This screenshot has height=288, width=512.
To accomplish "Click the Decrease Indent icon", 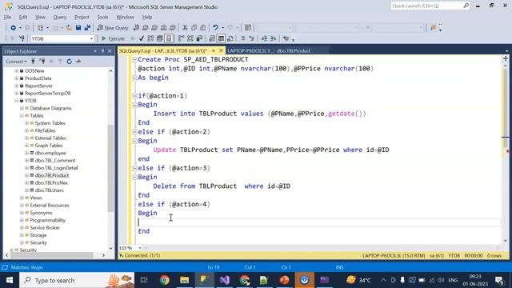I will click(x=264, y=38).
